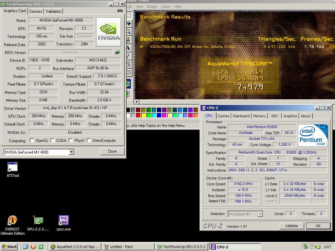Click Validate in CPU-Z
This screenshot has height=251, width=335.
point(291,226)
